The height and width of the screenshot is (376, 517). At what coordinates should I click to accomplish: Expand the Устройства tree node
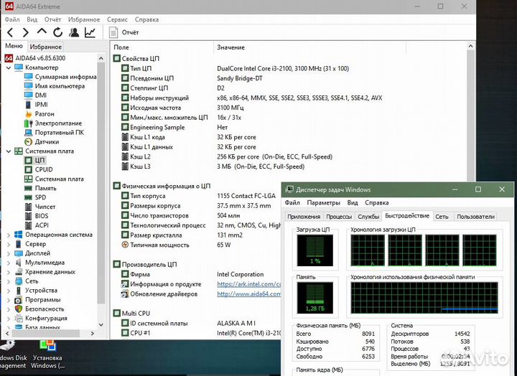pyautogui.click(x=9, y=291)
